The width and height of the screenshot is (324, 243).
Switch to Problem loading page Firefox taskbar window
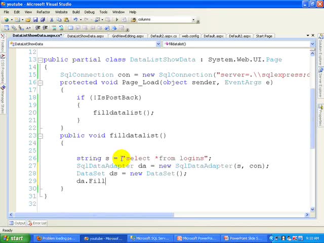(x=56, y=238)
